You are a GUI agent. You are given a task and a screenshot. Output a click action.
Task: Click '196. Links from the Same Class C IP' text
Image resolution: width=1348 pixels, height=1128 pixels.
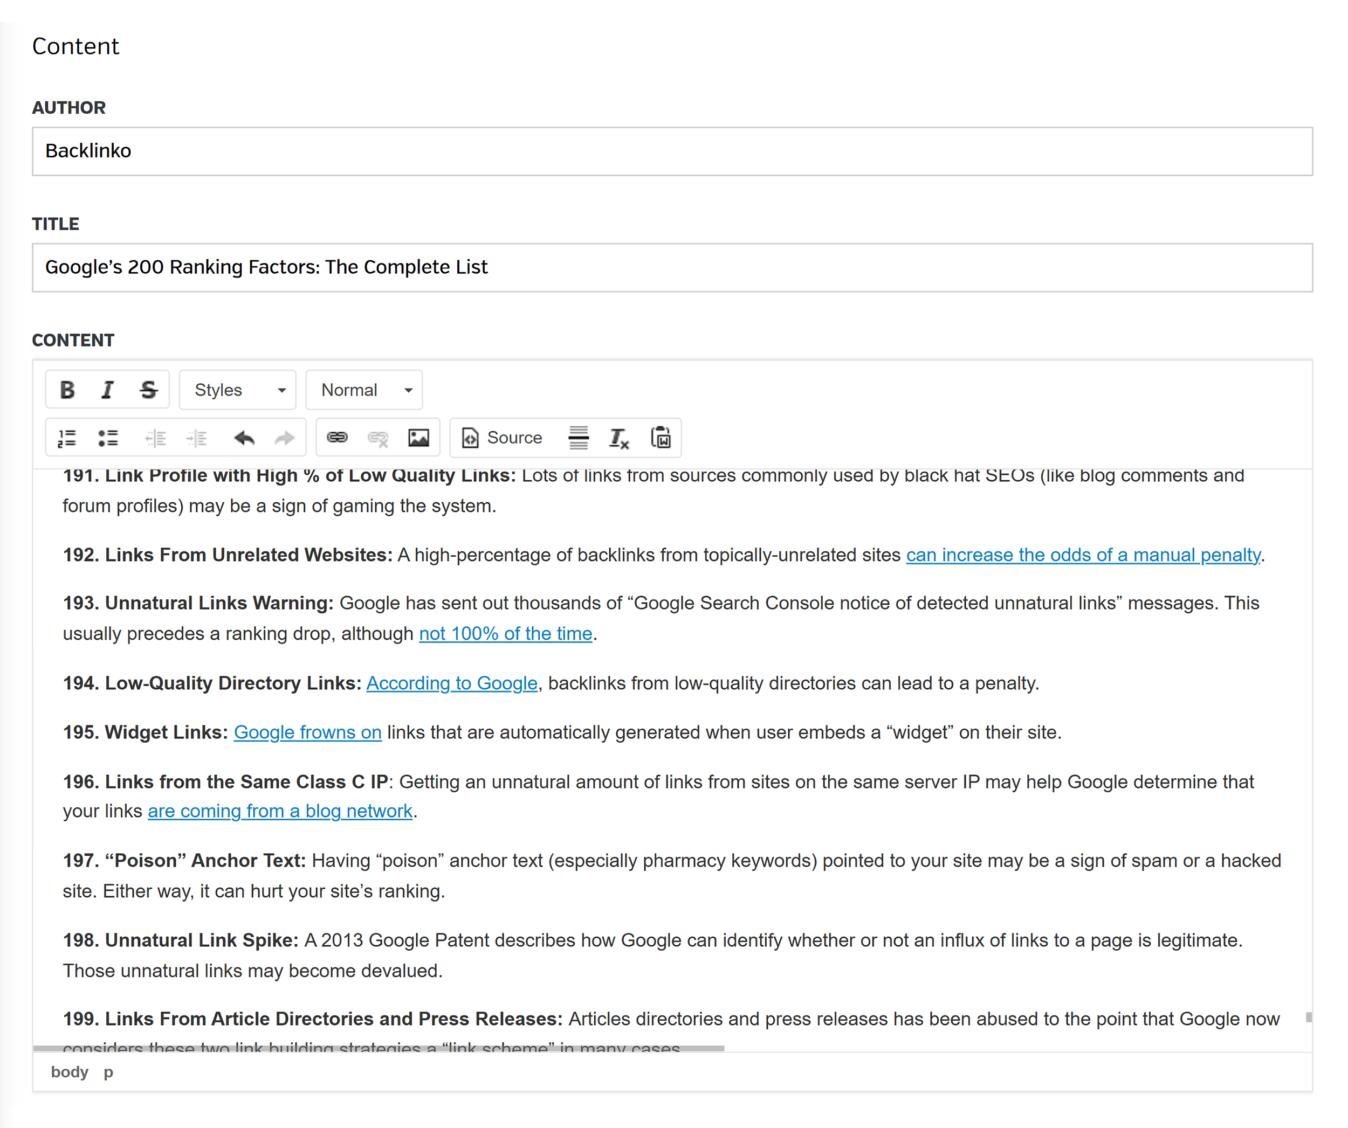click(225, 781)
